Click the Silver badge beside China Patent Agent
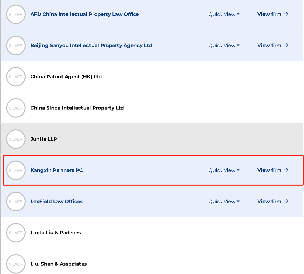Viewport: 304px width, 274px height. click(16, 77)
